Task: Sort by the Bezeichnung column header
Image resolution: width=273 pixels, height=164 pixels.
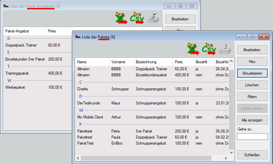Action: tap(153, 62)
